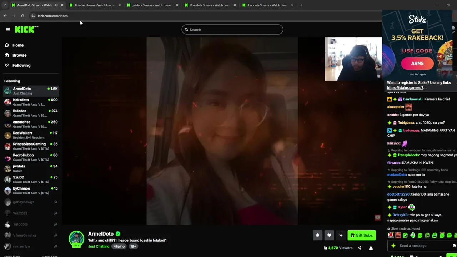
Task: Open PedroHubbb in the following list
Action: click(31, 157)
